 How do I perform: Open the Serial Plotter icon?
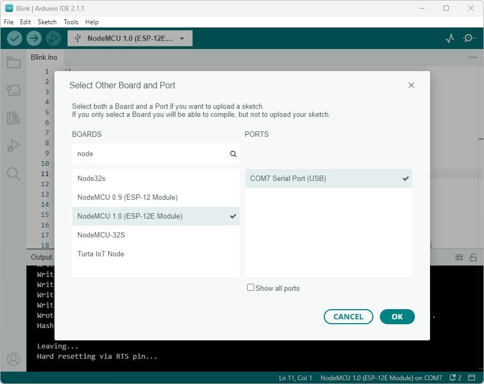click(x=450, y=38)
